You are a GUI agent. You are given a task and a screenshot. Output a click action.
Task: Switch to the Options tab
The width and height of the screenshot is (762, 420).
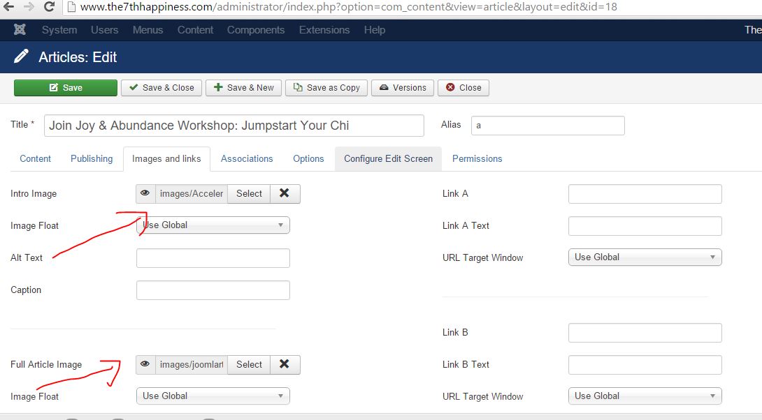tap(308, 158)
